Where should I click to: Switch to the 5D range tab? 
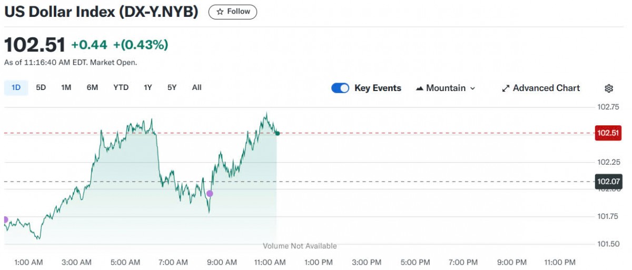[x=41, y=87]
